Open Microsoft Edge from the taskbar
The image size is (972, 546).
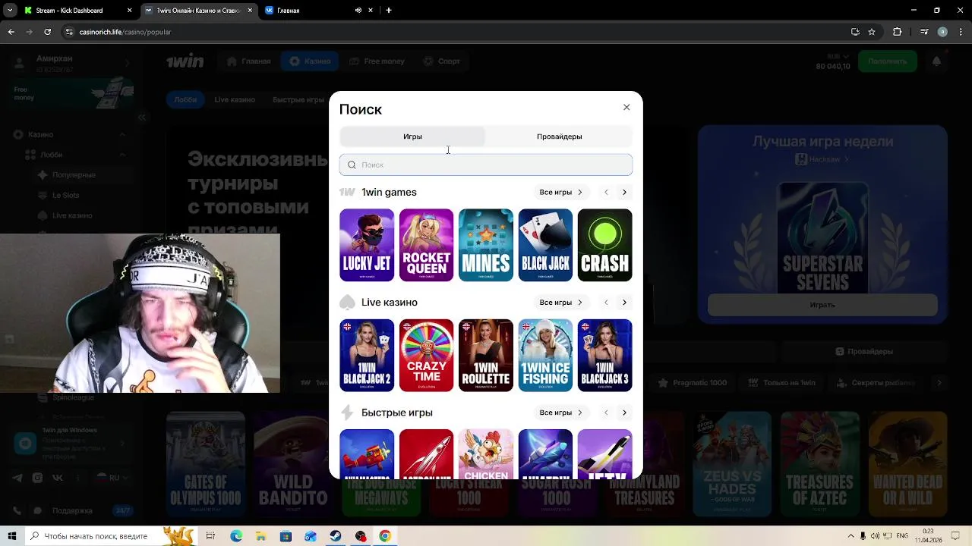(236, 536)
